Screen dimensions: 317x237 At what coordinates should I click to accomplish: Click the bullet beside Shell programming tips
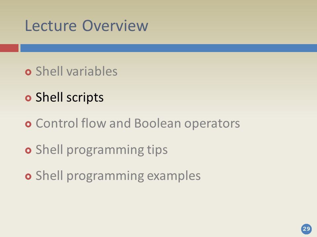[28, 150]
